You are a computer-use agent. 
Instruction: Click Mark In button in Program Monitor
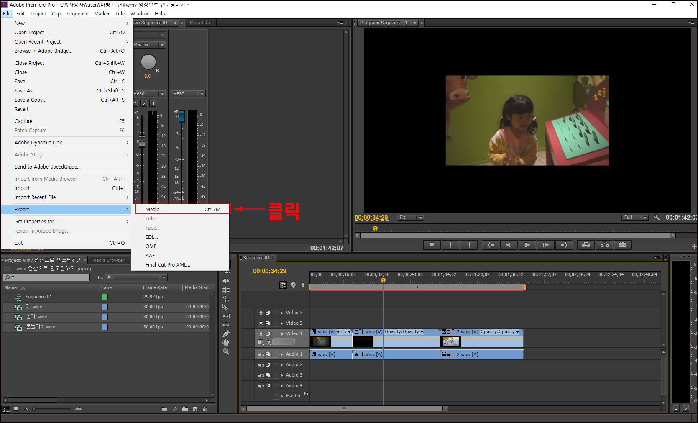click(x=450, y=245)
